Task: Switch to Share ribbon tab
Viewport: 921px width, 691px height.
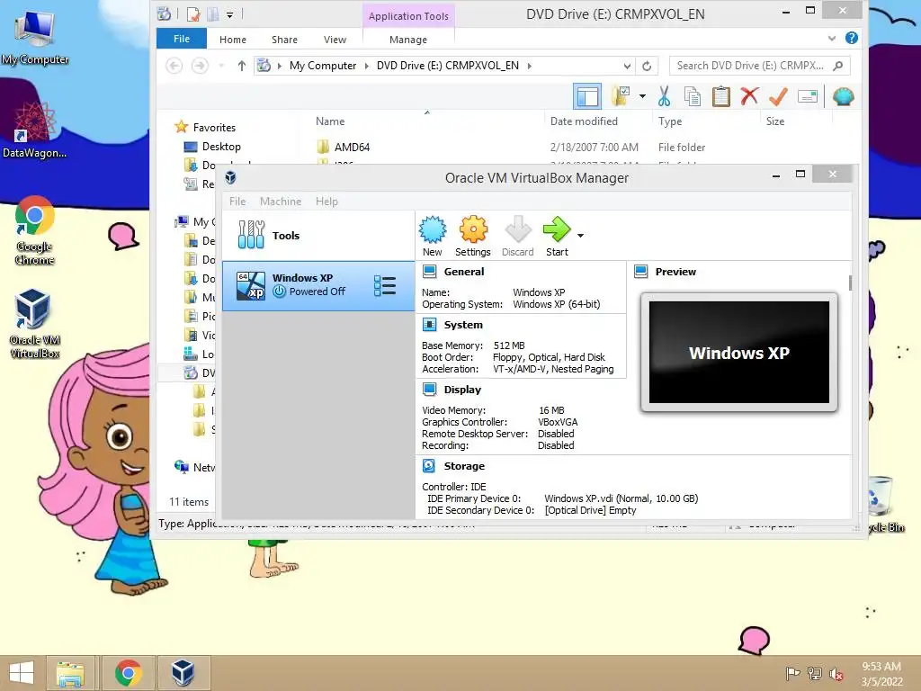Action: point(284,40)
